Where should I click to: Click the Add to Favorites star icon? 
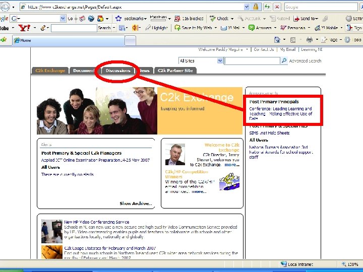click(4, 40)
